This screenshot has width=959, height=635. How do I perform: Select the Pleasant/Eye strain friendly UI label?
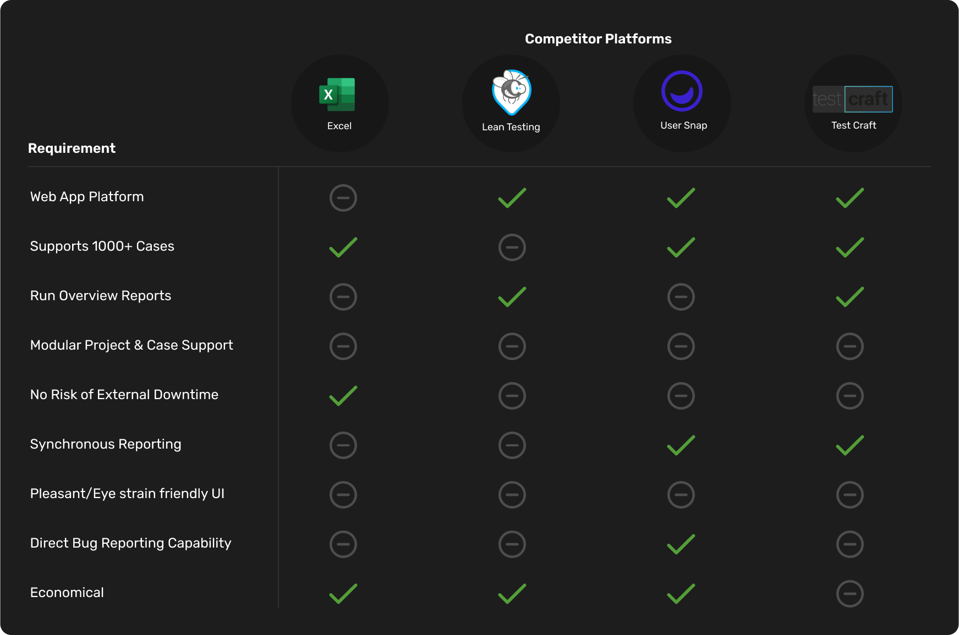coord(127,494)
